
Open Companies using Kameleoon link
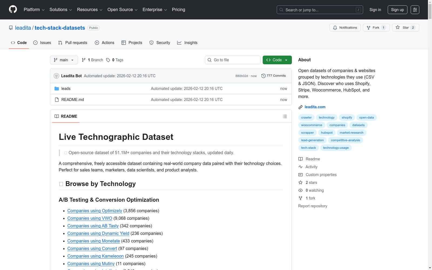(x=96, y=256)
